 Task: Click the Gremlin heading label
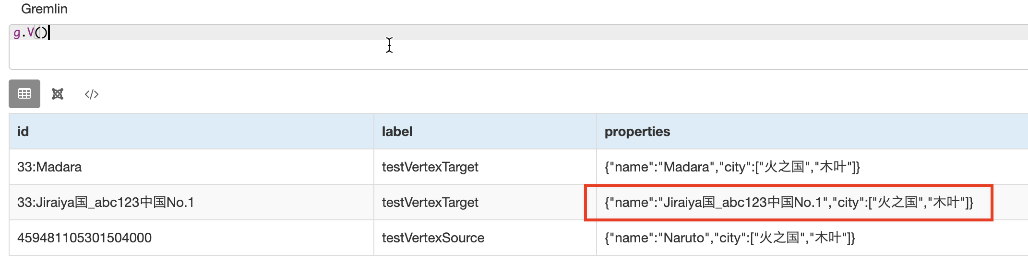pyautogui.click(x=44, y=9)
